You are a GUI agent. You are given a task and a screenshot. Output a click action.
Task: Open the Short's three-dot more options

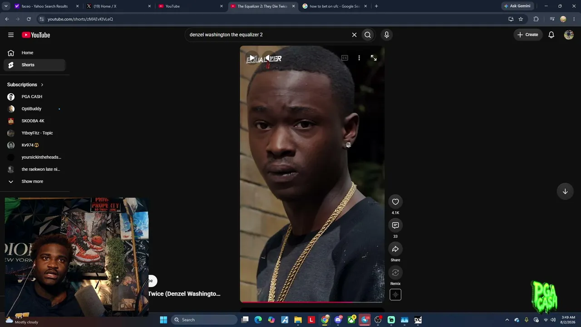click(359, 58)
